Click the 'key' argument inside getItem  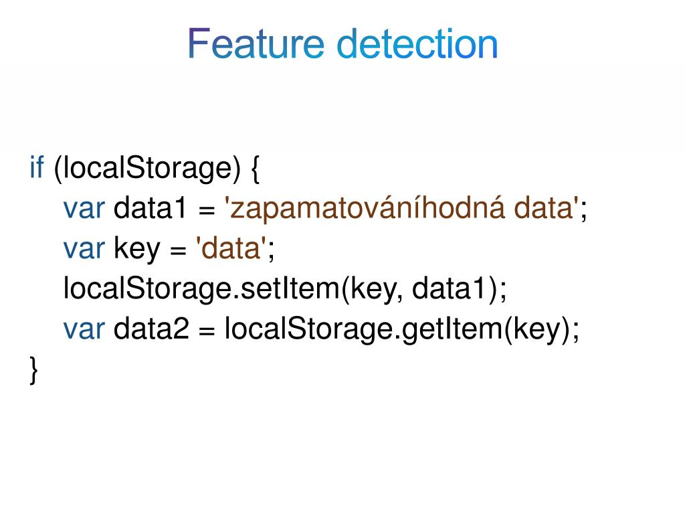pyautogui.click(x=536, y=331)
